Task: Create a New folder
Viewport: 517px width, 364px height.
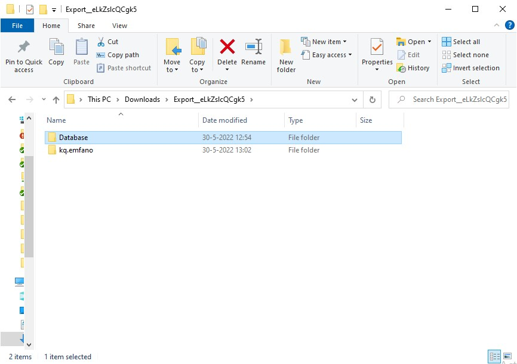Action: (x=286, y=55)
